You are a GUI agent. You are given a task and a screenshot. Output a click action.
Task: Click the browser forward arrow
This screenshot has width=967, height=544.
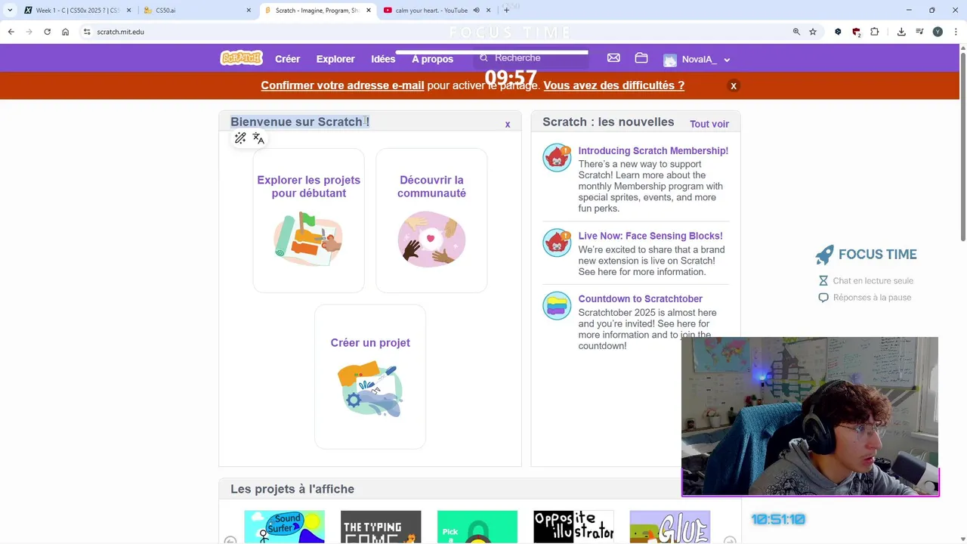[29, 32]
